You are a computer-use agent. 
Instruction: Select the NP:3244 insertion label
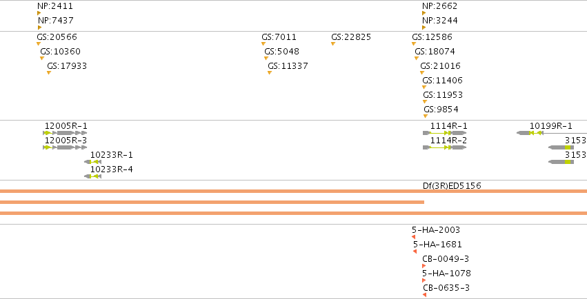[440, 20]
